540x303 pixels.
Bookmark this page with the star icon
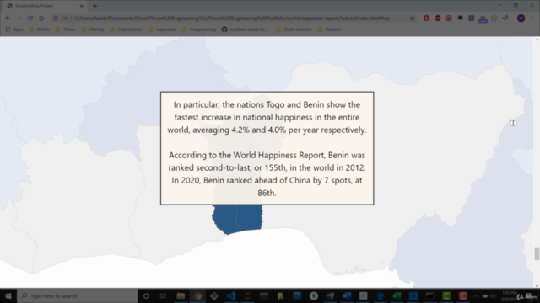(x=413, y=19)
